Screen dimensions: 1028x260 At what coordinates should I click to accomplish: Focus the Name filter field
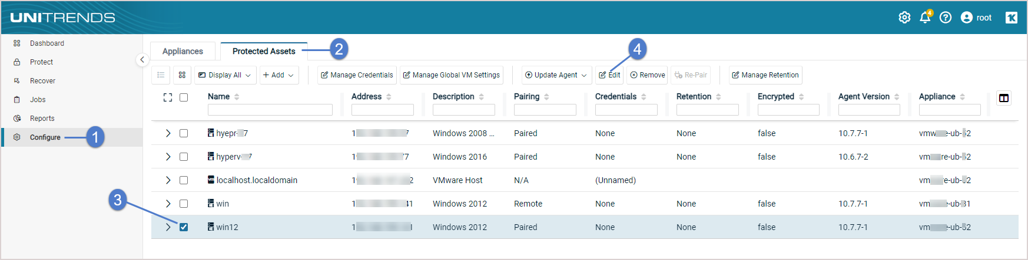tap(270, 110)
